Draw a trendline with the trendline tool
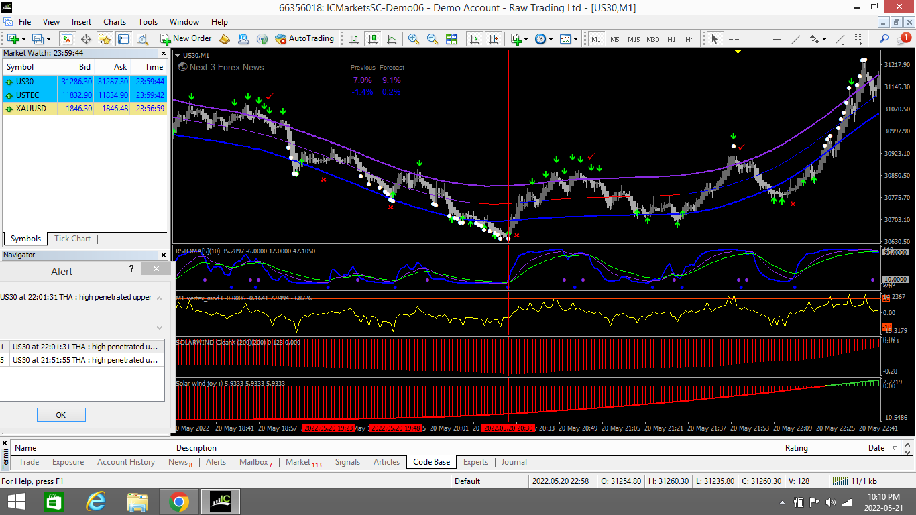The width and height of the screenshot is (916, 515). coord(796,39)
